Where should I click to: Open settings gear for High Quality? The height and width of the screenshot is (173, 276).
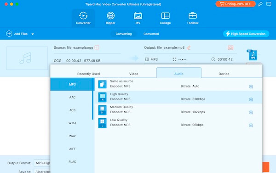251,99
